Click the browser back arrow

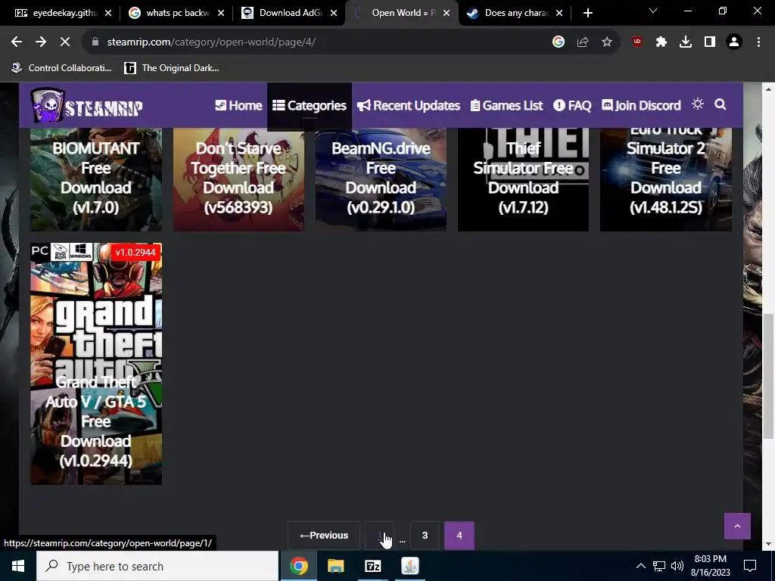point(17,42)
